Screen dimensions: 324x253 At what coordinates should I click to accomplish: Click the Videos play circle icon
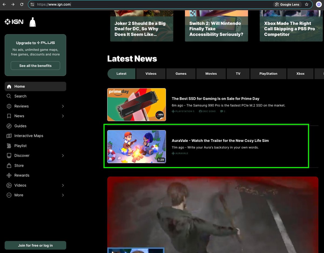(x=9, y=185)
